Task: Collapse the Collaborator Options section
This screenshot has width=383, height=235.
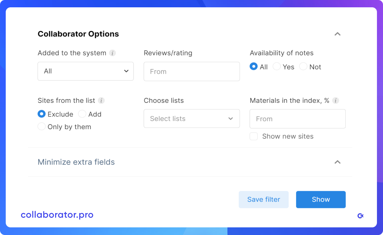Action: pyautogui.click(x=337, y=34)
